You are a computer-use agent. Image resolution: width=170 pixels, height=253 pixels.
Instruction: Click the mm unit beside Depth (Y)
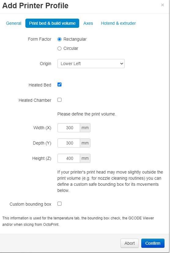(x=85, y=143)
